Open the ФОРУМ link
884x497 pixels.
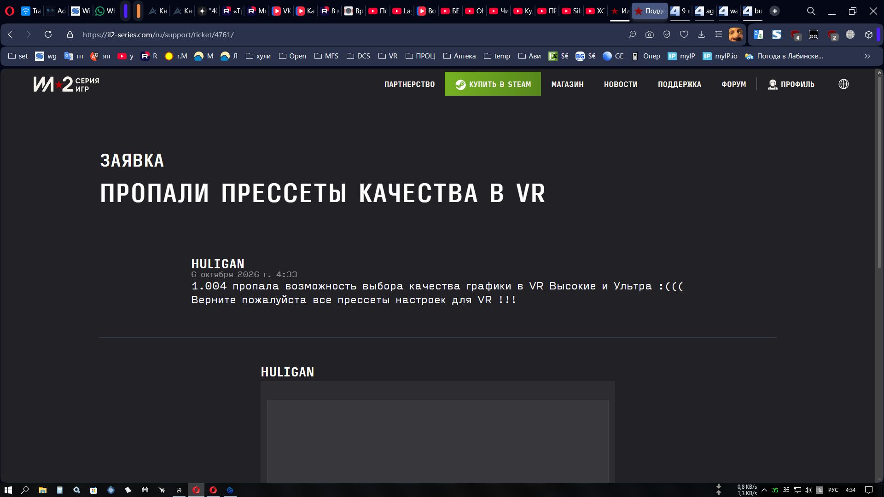[733, 84]
